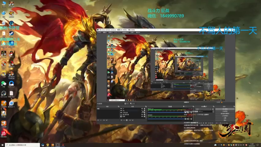Viewport: 261px width, 147px height.
Task: Open source properties gear in Sources footer
Action: 127,120
